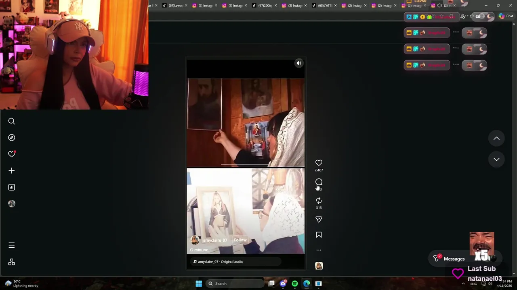This screenshot has width=517, height=290.
Task: View the 7,407 likes count
Action: [x=319, y=170]
